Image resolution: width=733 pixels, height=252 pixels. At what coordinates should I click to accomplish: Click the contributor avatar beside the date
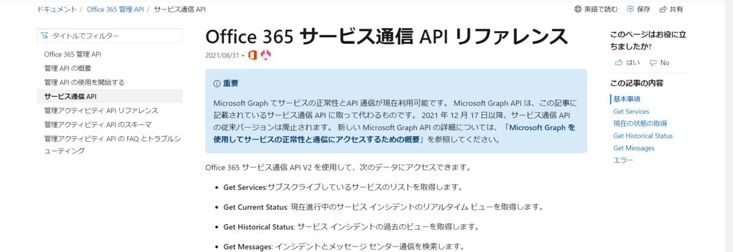265,55
